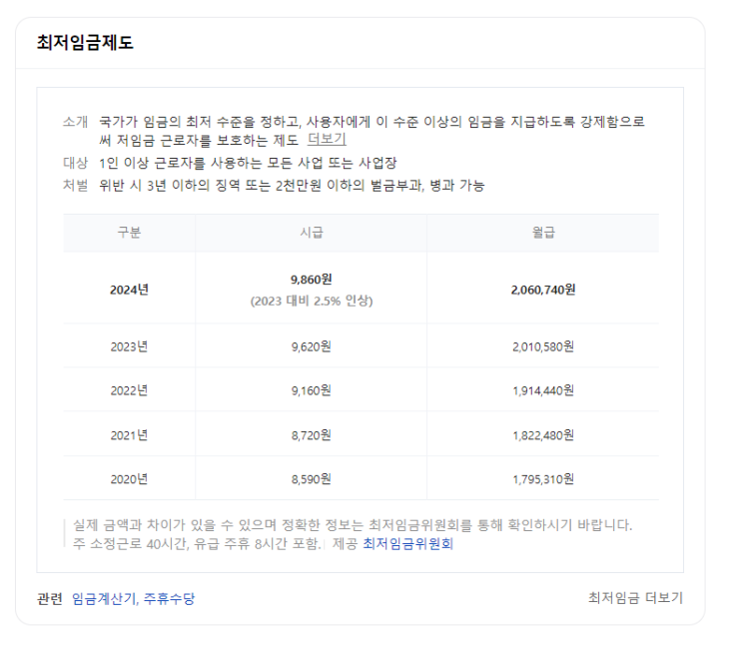Viewport: 742px width, 645px height.
Task: Click the 주 소정근로 40시간 footnote
Action: pos(197,543)
